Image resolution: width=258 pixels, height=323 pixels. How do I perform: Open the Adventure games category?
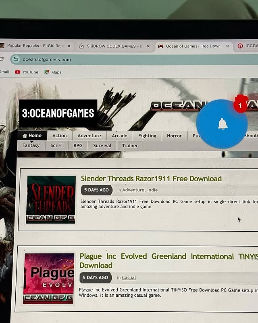(89, 136)
